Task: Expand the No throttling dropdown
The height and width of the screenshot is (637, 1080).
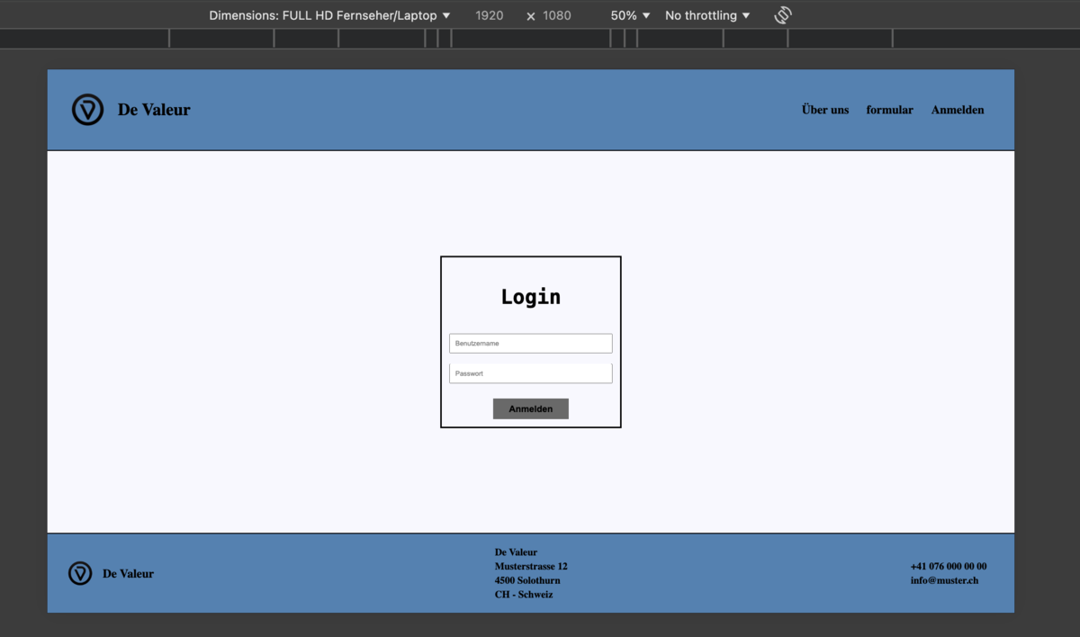Action: (706, 15)
